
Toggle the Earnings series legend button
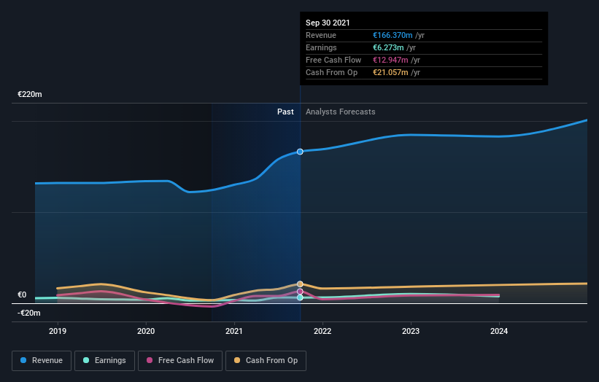pyautogui.click(x=104, y=361)
